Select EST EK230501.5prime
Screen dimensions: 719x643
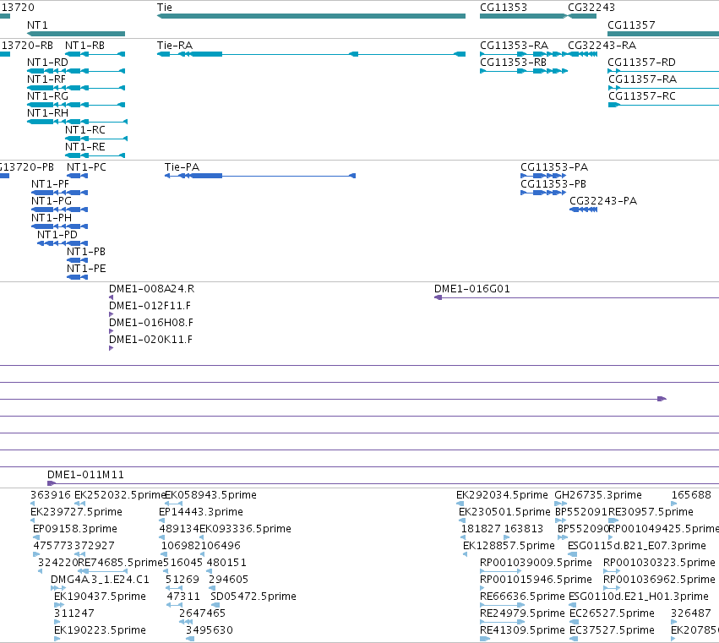pyautogui.click(x=462, y=520)
